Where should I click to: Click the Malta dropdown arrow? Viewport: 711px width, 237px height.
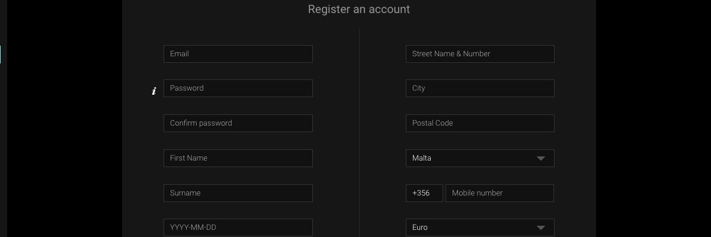540,159
